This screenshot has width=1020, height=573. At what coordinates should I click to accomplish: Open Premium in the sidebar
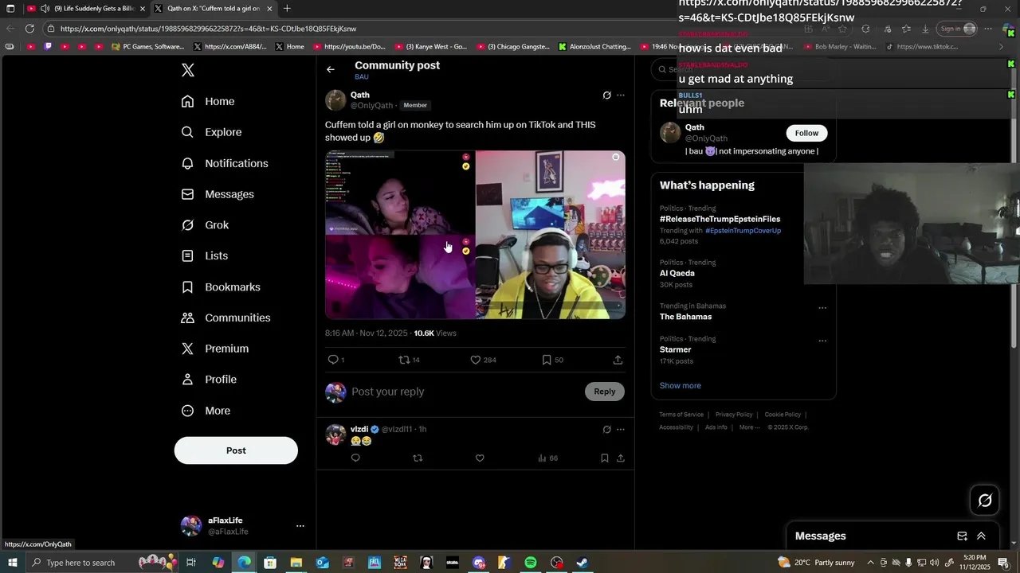tap(215, 349)
